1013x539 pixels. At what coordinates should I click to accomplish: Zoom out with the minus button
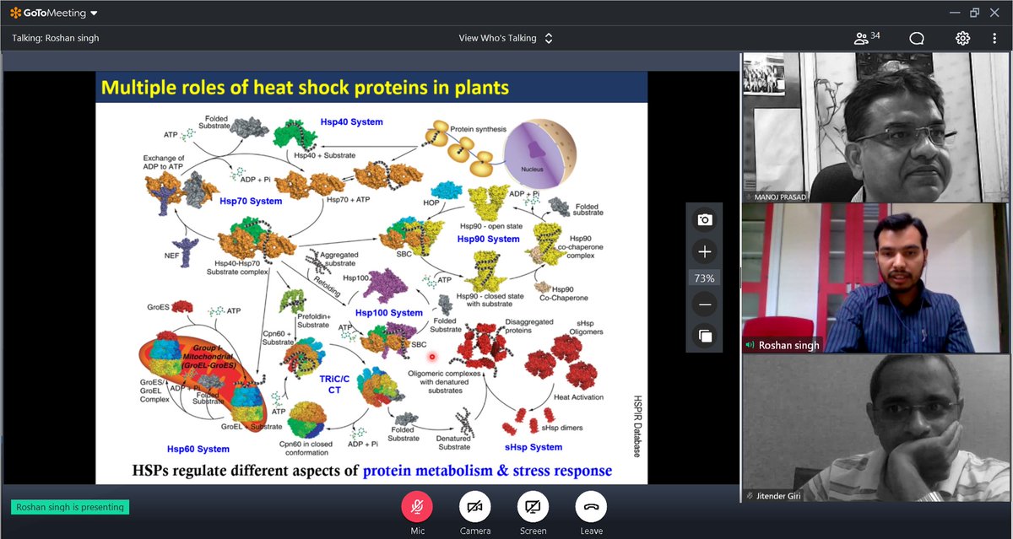[x=705, y=305]
